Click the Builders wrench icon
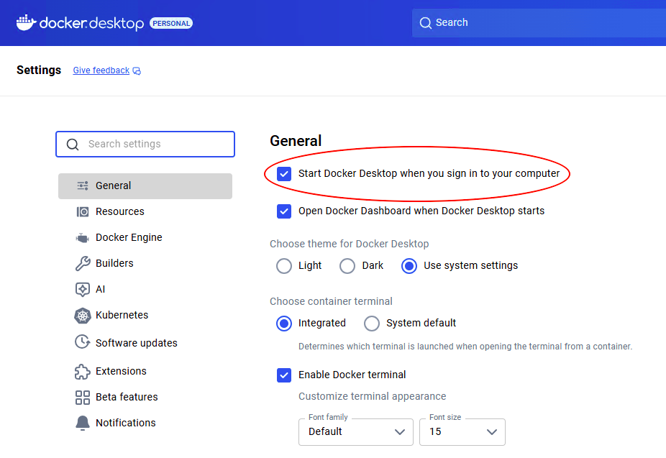The image size is (666, 458). [83, 264]
